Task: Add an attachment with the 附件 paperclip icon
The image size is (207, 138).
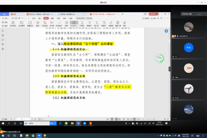Action: point(125,24)
